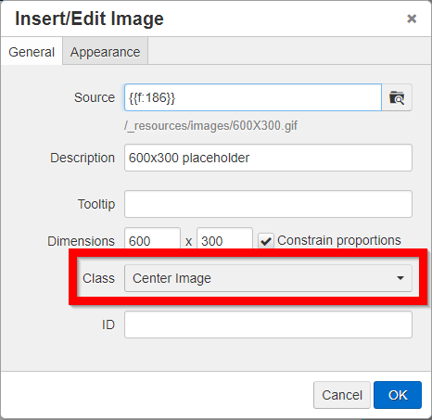Focus the Source input field

coord(253,97)
